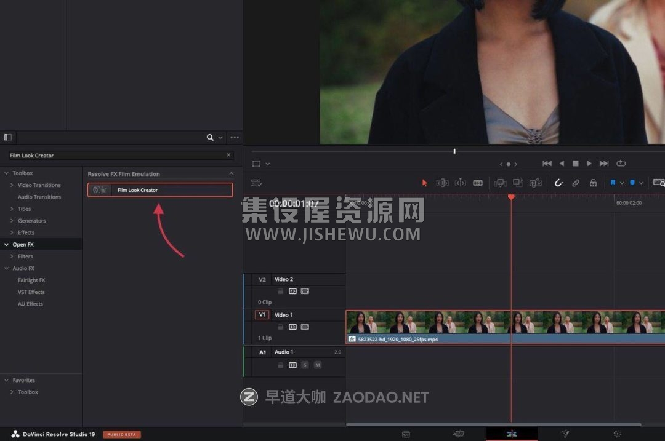This screenshot has width=665, height=441.
Task: Activate Trim Edit Mode tool
Action: 442,183
